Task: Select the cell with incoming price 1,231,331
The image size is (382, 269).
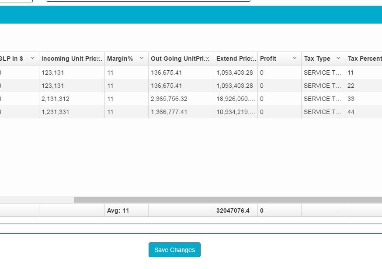Action: pos(56,112)
